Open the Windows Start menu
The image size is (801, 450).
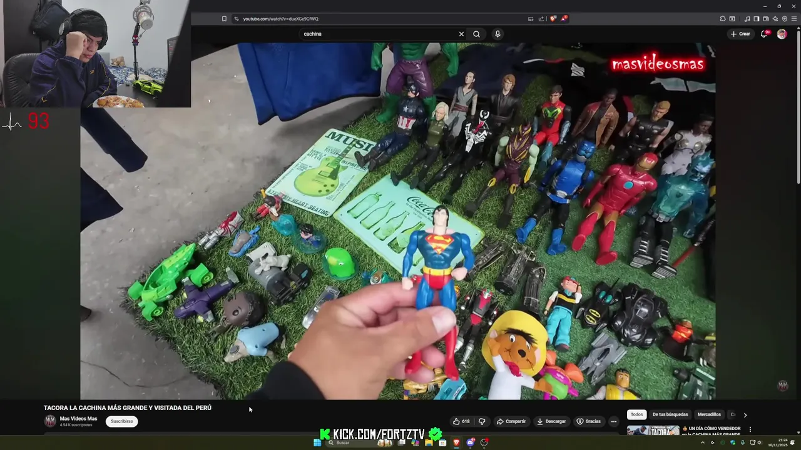click(x=317, y=442)
